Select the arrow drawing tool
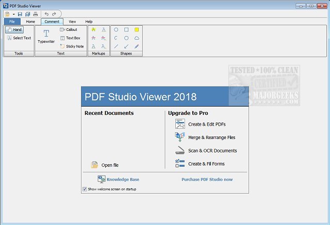 click(126, 46)
